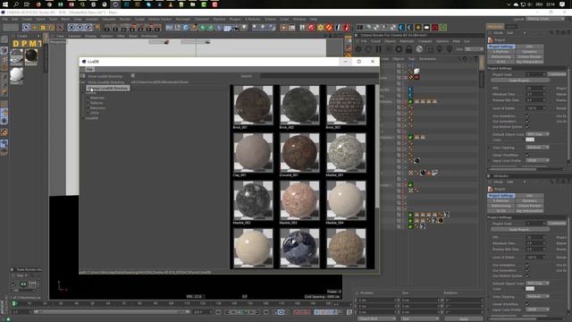Select the Marble_003 material thumbnail
This screenshot has height=322, width=572.
coord(299,200)
